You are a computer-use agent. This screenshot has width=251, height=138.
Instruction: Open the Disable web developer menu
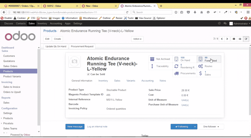point(7,18)
